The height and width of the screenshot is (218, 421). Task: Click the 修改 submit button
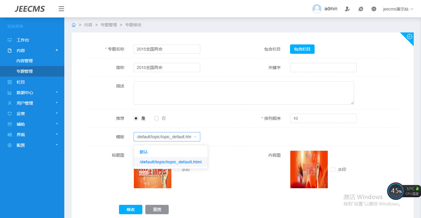(130, 210)
